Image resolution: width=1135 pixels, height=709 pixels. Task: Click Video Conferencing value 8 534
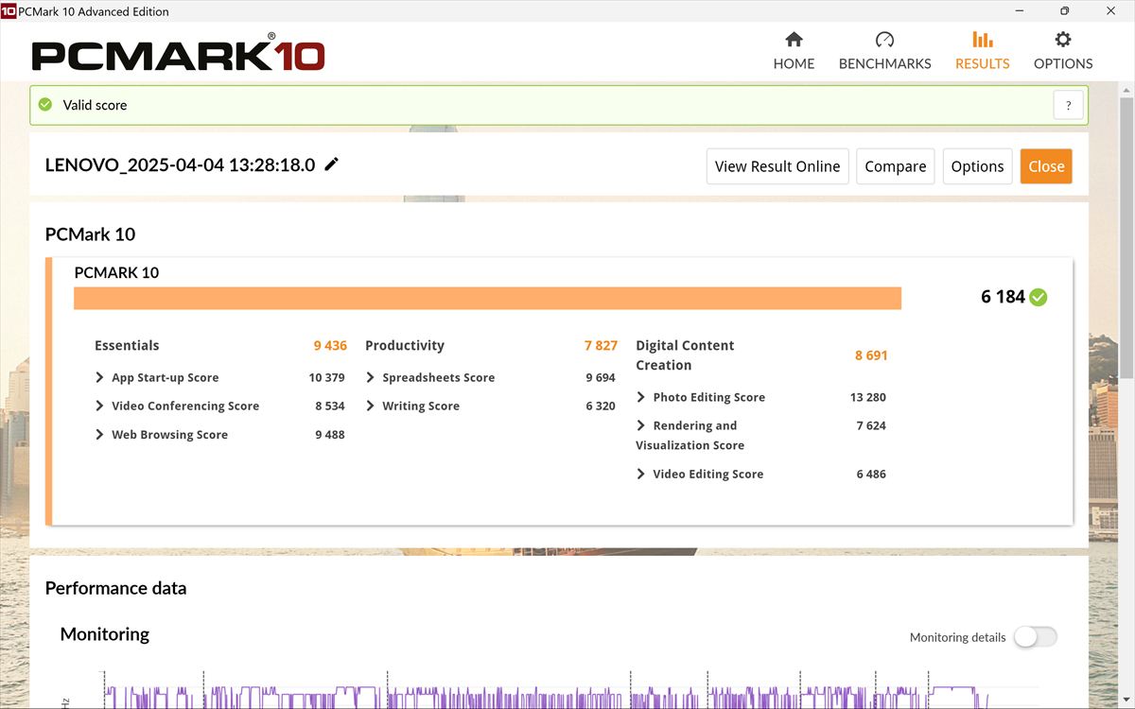click(x=330, y=406)
